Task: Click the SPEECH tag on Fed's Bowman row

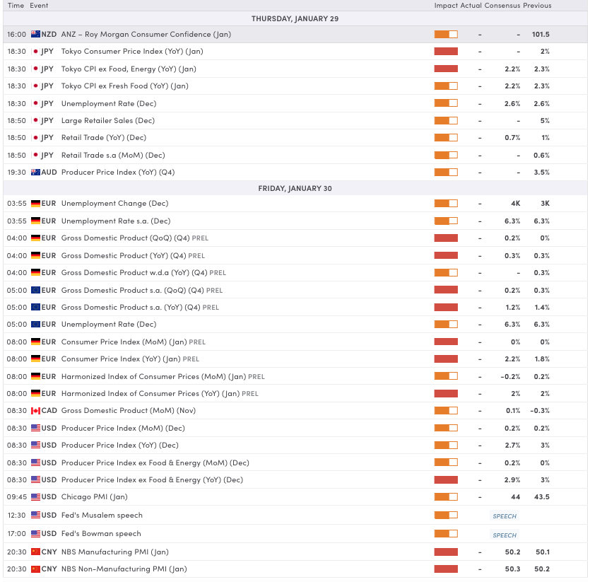Action: pyautogui.click(x=505, y=535)
